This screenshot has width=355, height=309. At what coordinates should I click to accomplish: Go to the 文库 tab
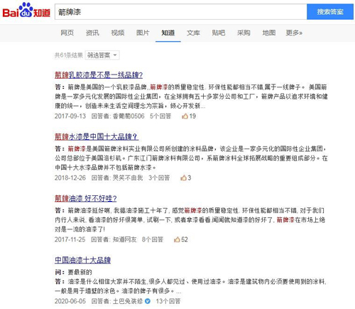(193, 33)
